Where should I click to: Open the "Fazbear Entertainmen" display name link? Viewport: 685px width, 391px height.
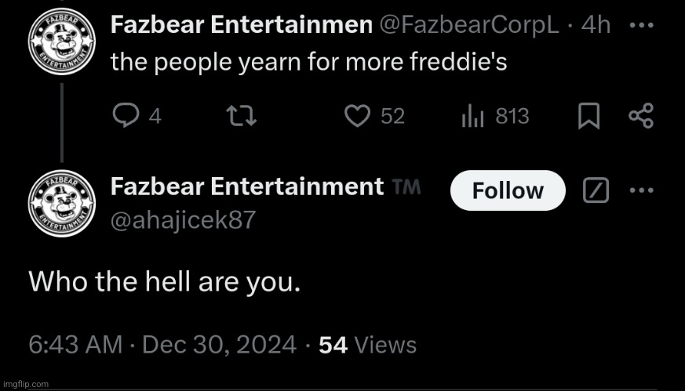241,25
